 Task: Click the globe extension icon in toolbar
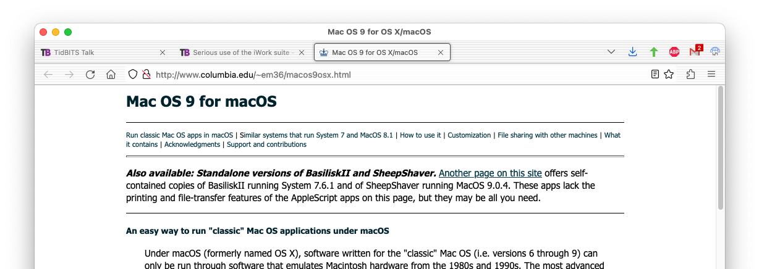coord(716,52)
